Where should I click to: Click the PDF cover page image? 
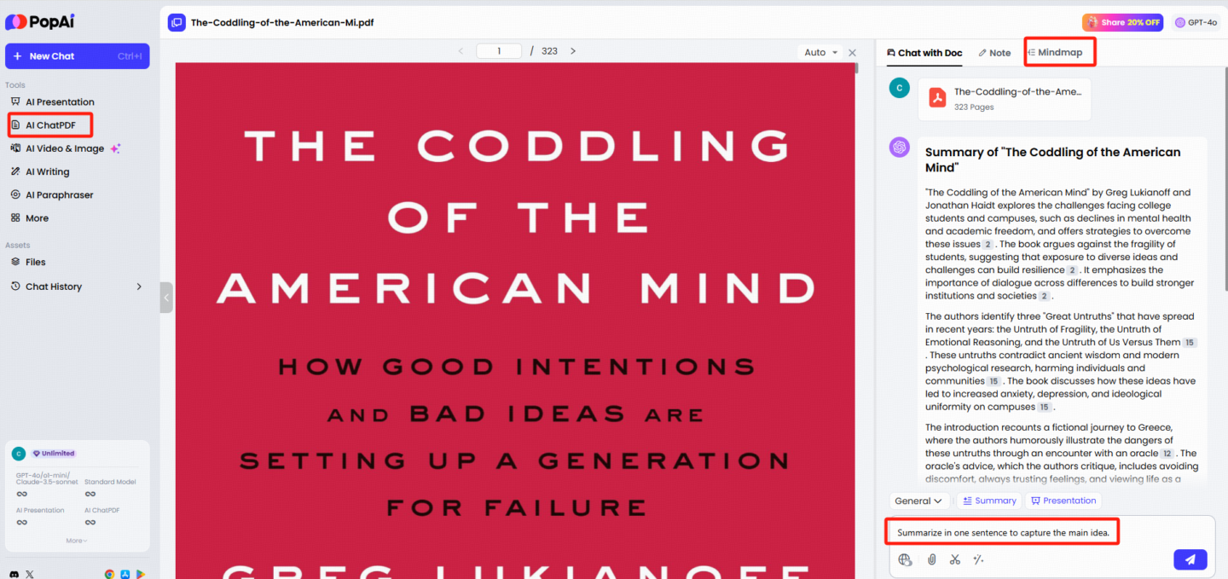515,321
